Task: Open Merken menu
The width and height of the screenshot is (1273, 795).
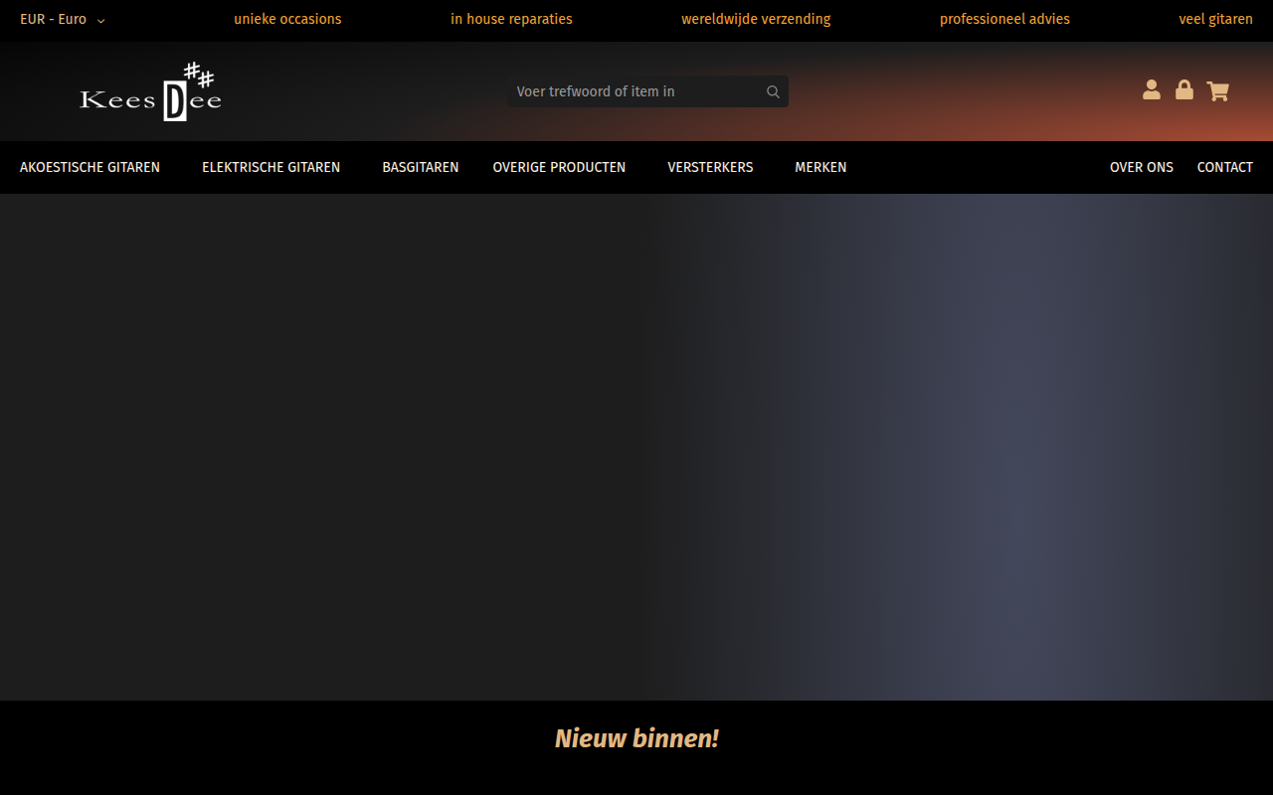Action: (x=820, y=167)
